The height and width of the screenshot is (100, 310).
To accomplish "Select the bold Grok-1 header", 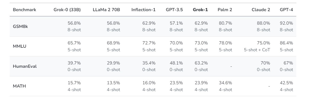I will click(x=200, y=10).
